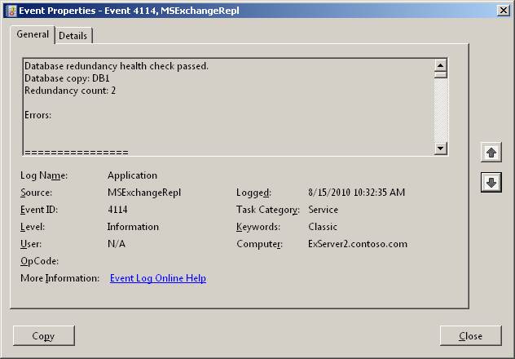
Task: Click the computer name ExServer2.contoso.com
Action: click(358, 244)
